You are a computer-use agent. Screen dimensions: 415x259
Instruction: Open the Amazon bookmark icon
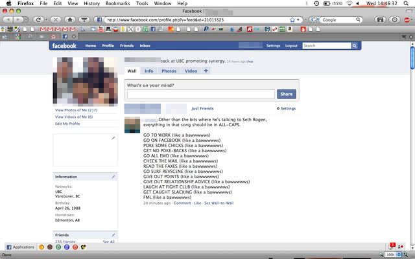pyautogui.click(x=290, y=29)
